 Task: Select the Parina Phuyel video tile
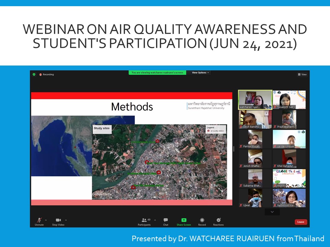click(255, 139)
